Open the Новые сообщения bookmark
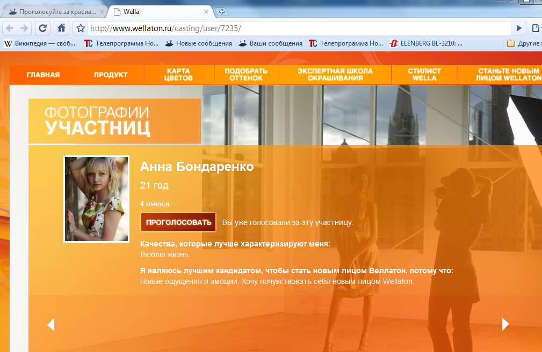This screenshot has height=352, width=542. click(198, 43)
